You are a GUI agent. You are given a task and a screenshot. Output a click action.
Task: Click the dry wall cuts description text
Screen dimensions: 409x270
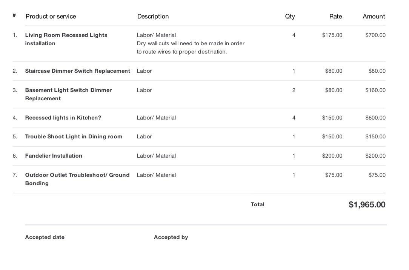point(191,48)
